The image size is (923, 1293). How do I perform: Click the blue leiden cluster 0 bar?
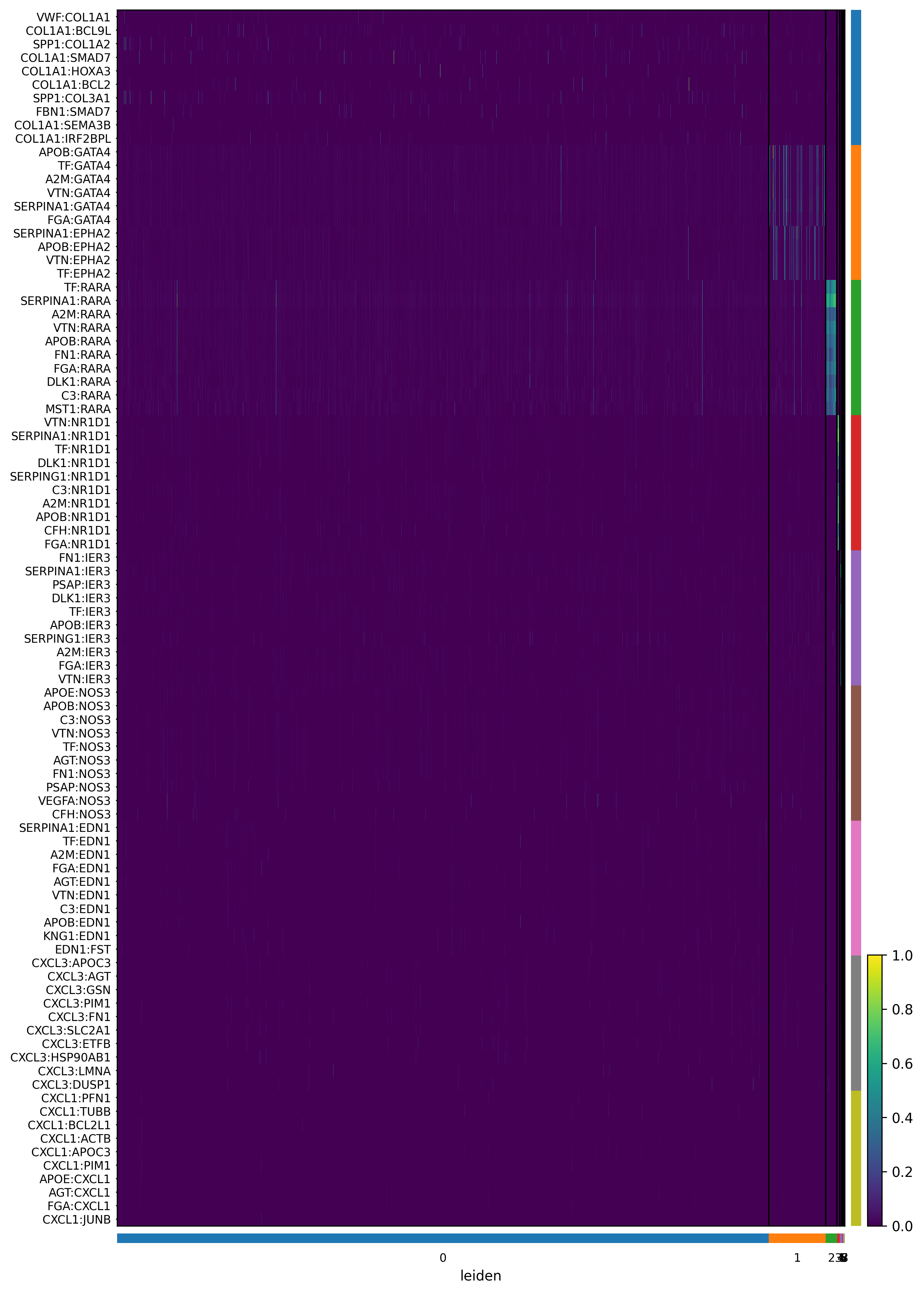tap(443, 1238)
